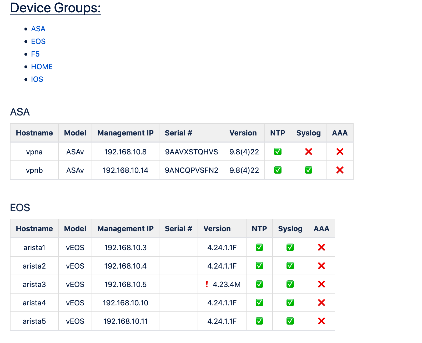Click the NTP check icon for arista4
Screen dimensions: 422x343
tap(259, 302)
